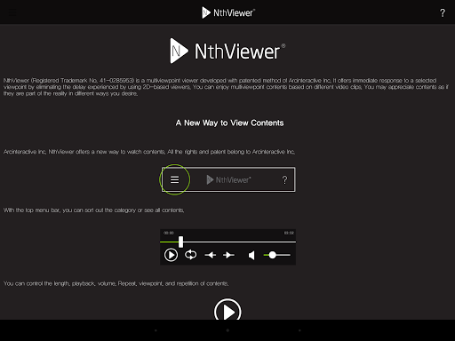This screenshot has height=341, width=455.
Task: Tap the left navigation dot in bottom bar
Action: 156,330
